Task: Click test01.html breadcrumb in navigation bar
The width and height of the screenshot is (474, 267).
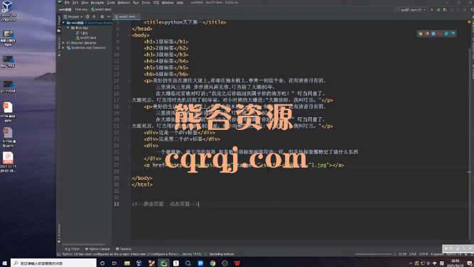Action: click(x=101, y=10)
